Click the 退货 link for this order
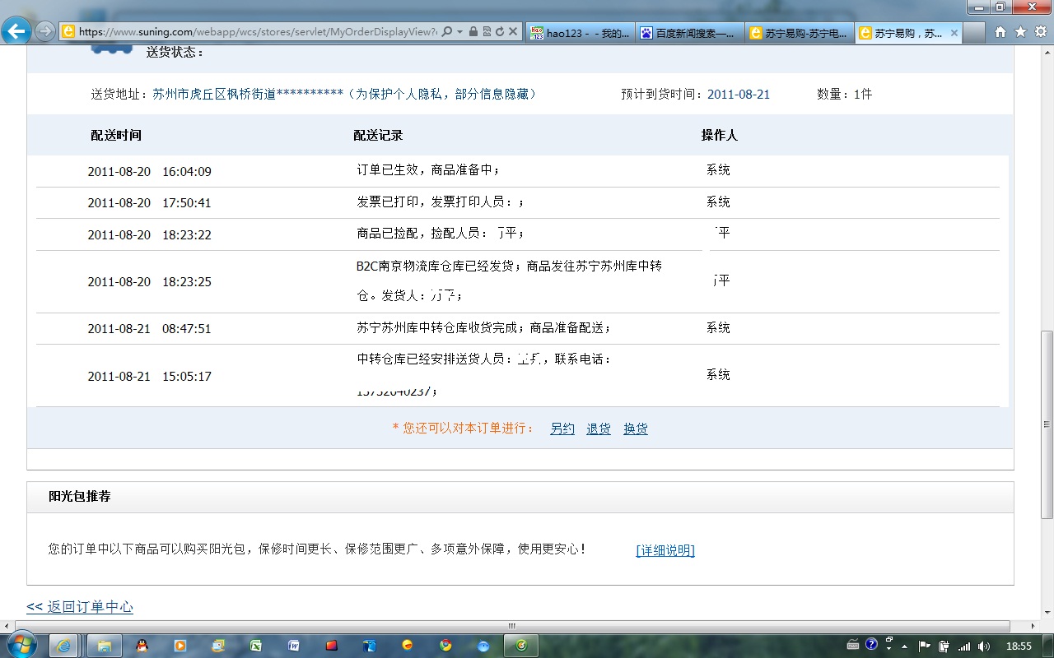 598,428
